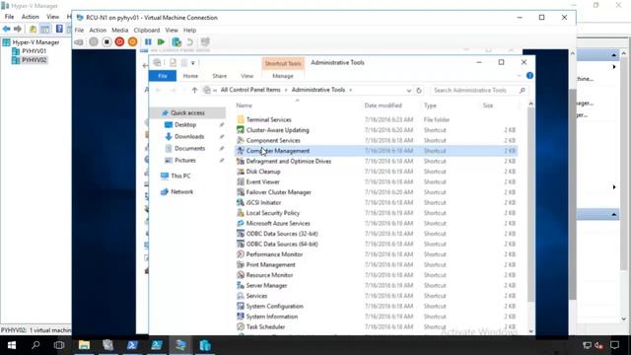Image resolution: width=631 pixels, height=355 pixels.
Task: Select System Configuration shortcut
Action: click(274, 307)
